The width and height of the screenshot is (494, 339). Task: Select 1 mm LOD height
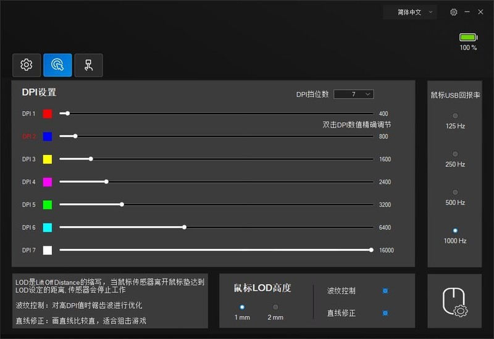point(242,307)
